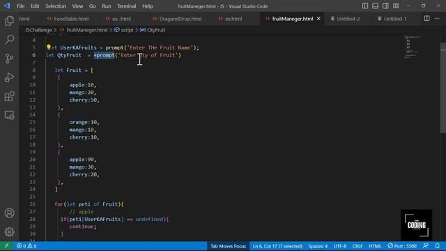The image size is (446, 251).
Task: Close the fruitManeger.html tab
Action: (318, 19)
